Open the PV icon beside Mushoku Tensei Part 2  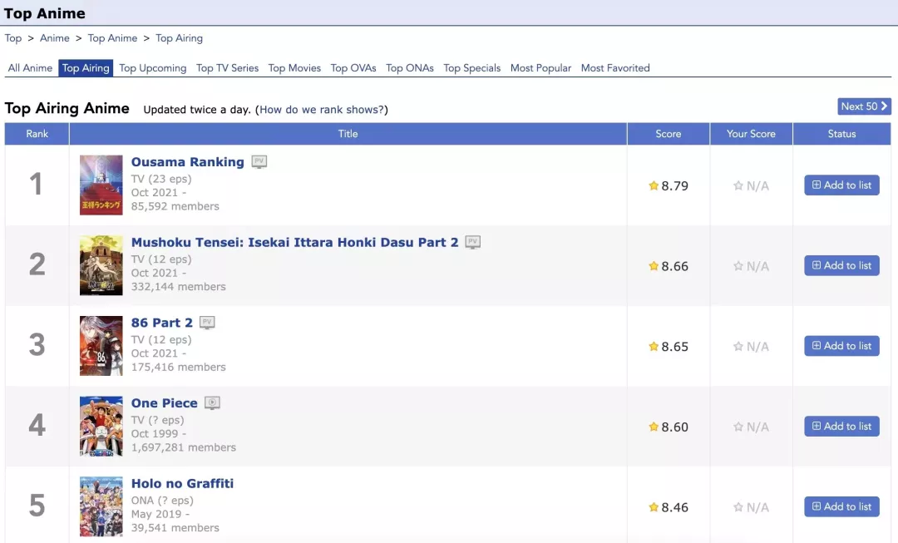click(x=473, y=243)
